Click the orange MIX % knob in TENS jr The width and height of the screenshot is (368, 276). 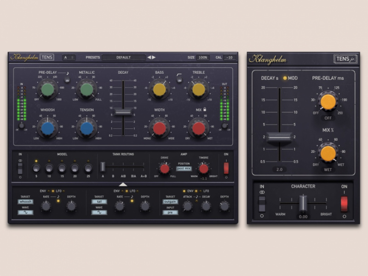point(328,153)
